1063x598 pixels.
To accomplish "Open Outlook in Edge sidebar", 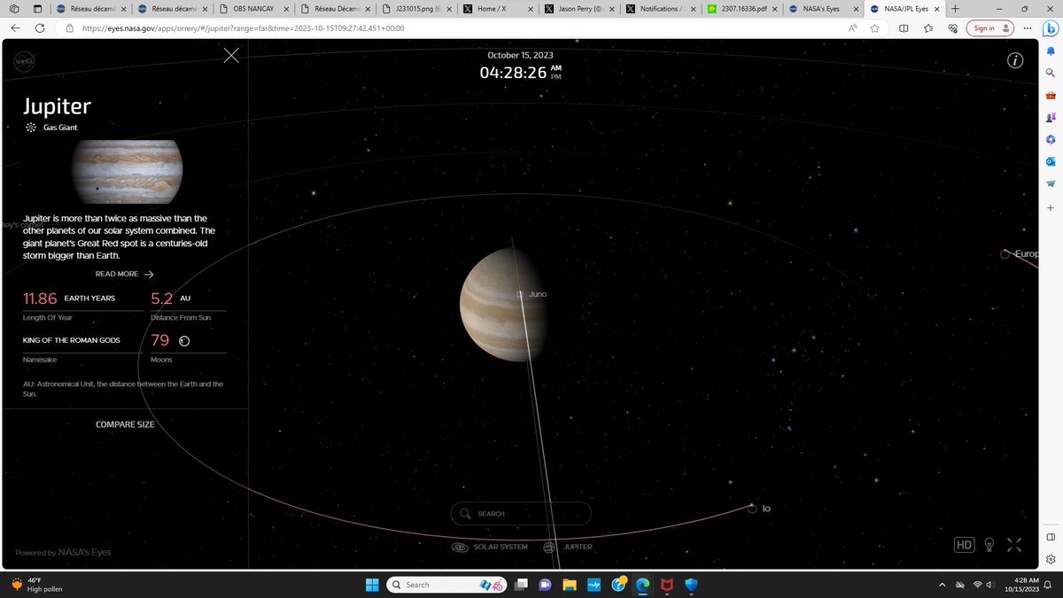I will (x=1051, y=161).
